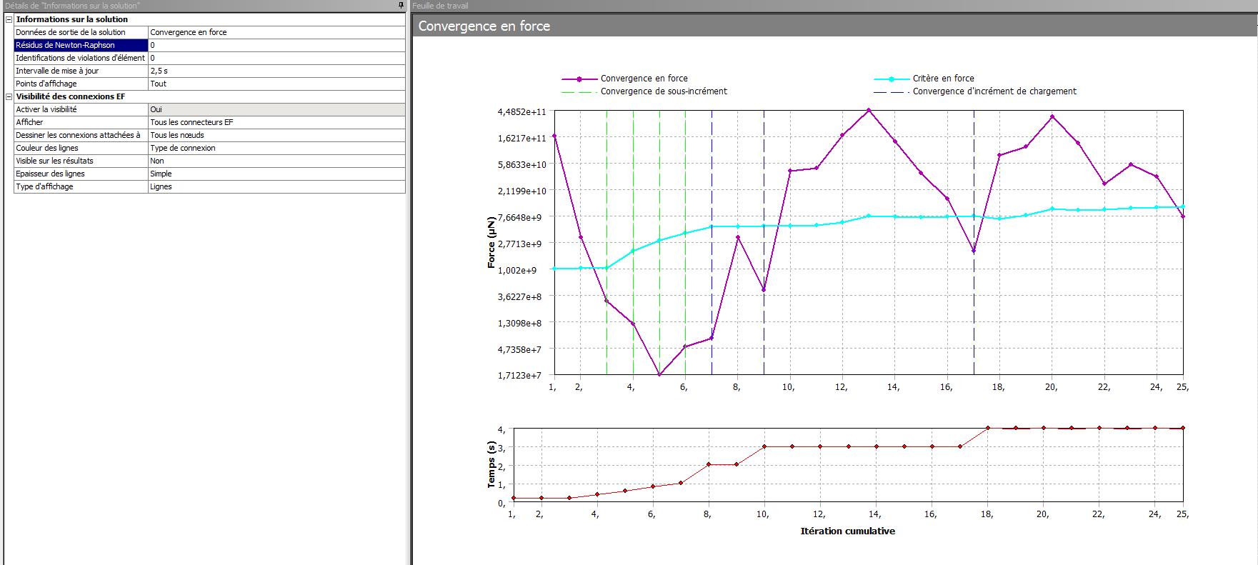Open the "Tout" display points value
Viewport: 1258px width, 565px height.
276,84
